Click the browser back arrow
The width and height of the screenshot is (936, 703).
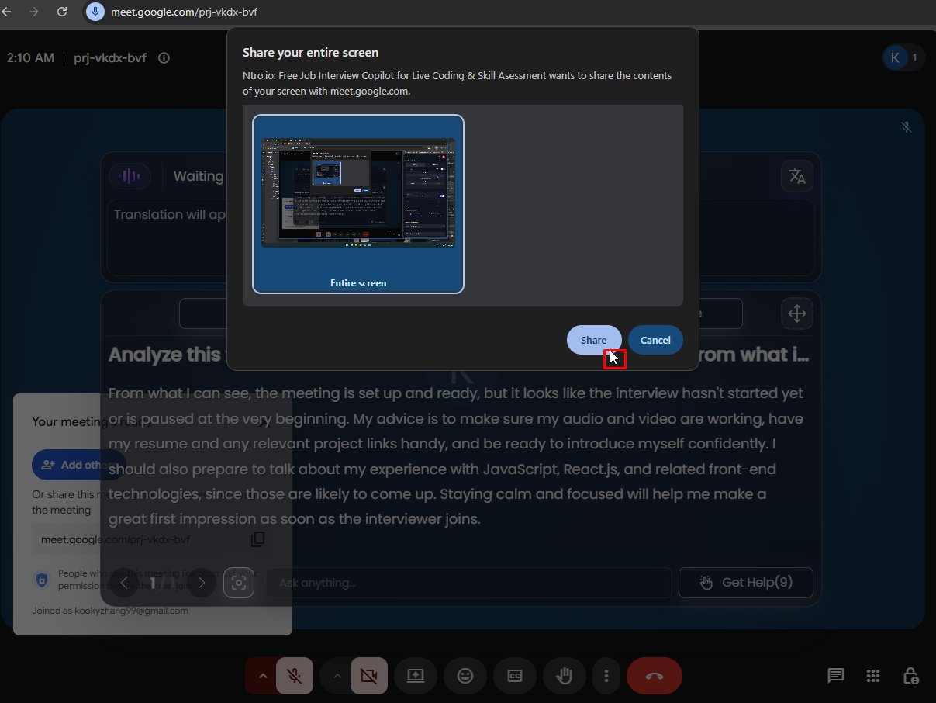[x=7, y=12]
